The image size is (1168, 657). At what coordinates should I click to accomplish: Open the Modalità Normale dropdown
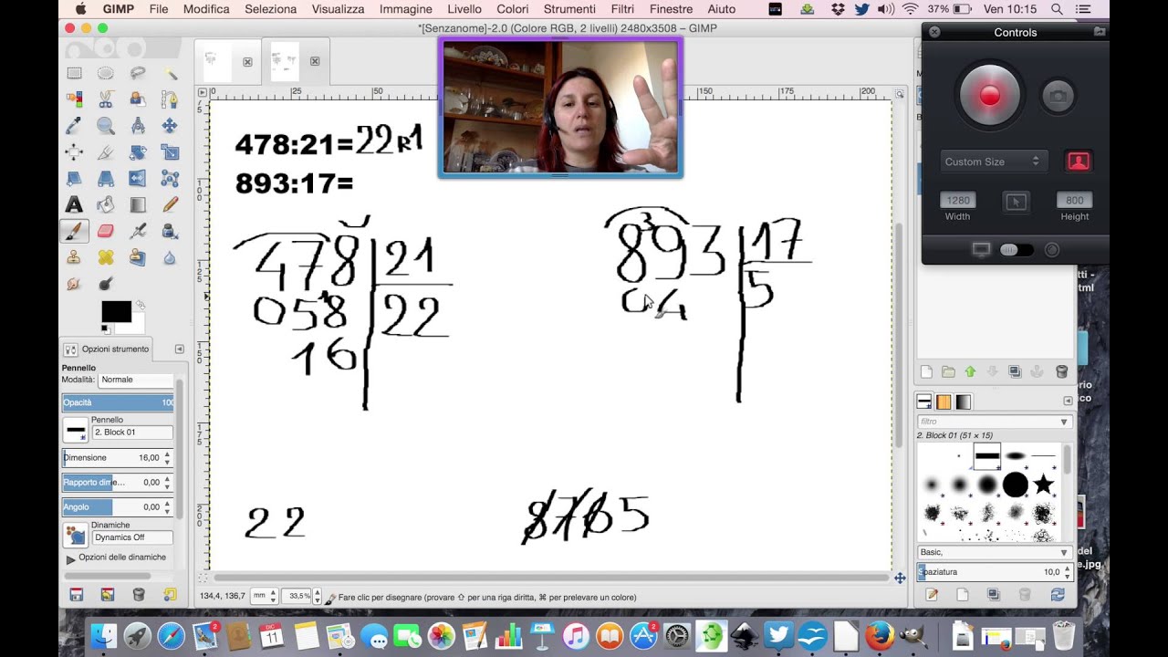pyautogui.click(x=135, y=380)
